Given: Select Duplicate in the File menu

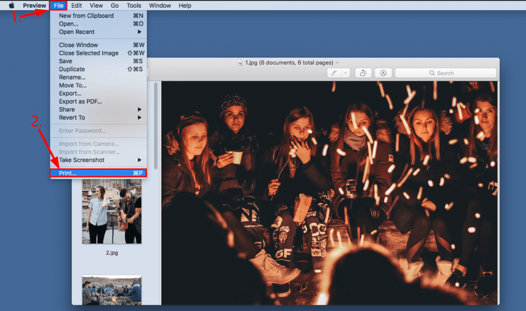Looking at the screenshot, I should pyautogui.click(x=99, y=69).
